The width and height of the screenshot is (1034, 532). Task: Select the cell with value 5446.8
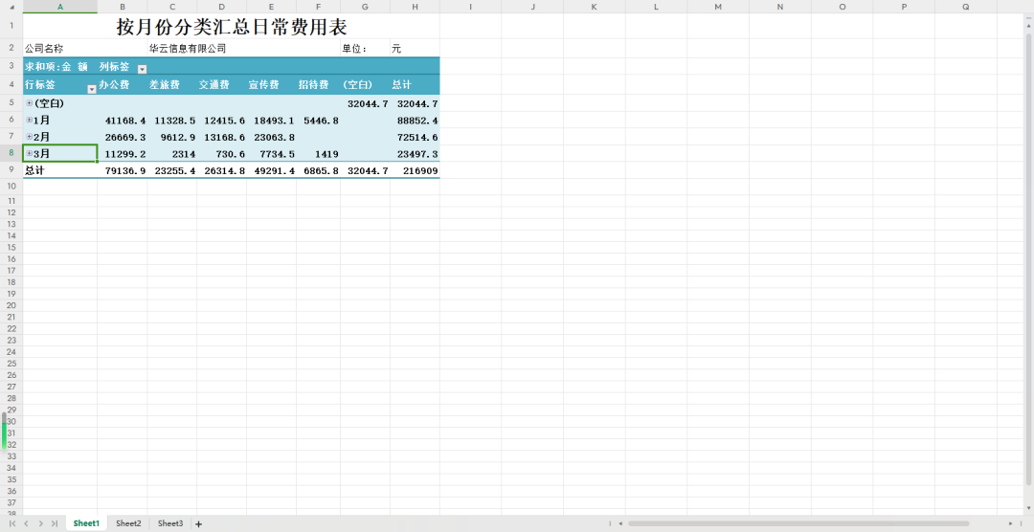(x=318, y=120)
